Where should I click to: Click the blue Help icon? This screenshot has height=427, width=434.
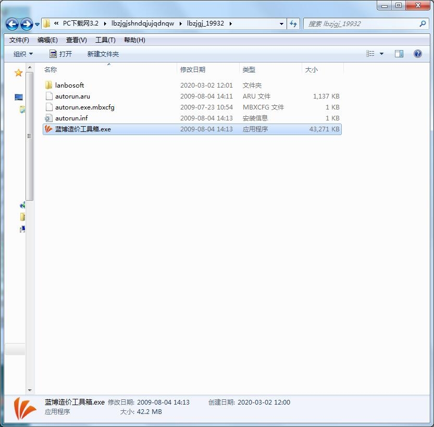[418, 54]
